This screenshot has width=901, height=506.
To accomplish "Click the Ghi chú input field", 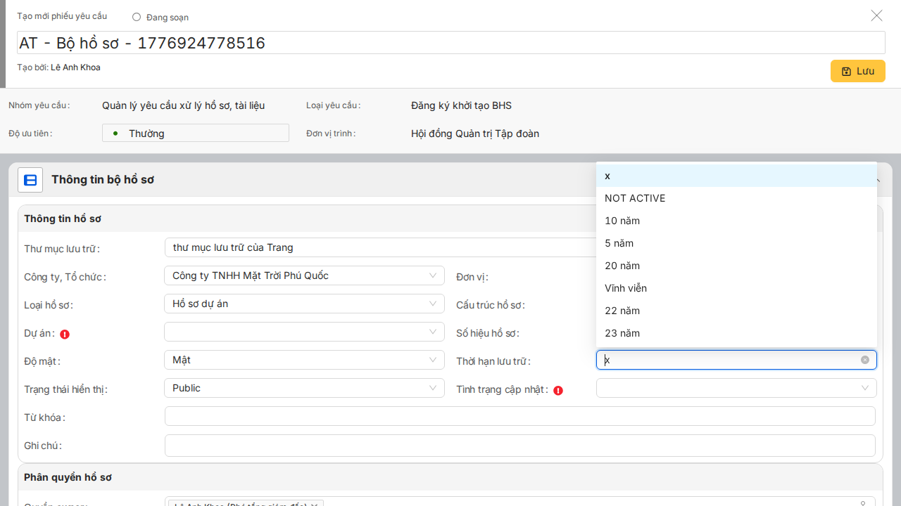I will tap(519, 446).
